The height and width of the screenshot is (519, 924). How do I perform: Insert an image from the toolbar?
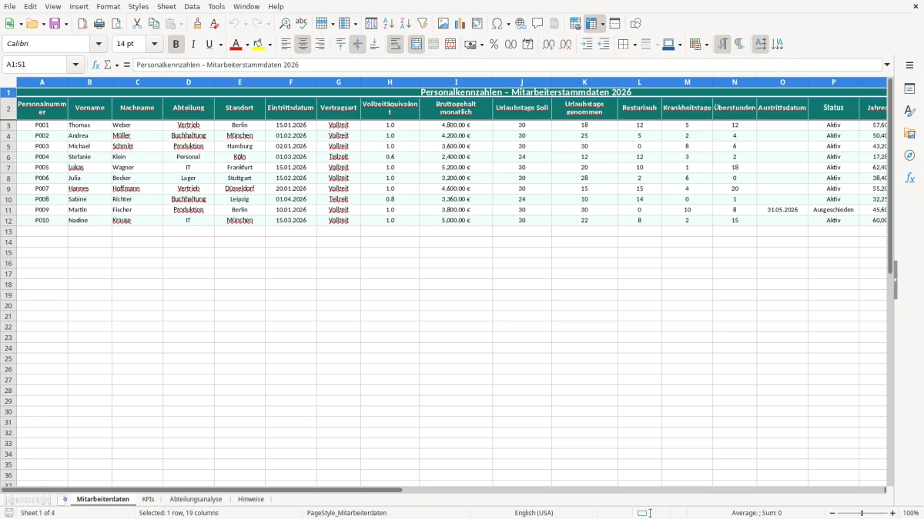tap(444, 24)
